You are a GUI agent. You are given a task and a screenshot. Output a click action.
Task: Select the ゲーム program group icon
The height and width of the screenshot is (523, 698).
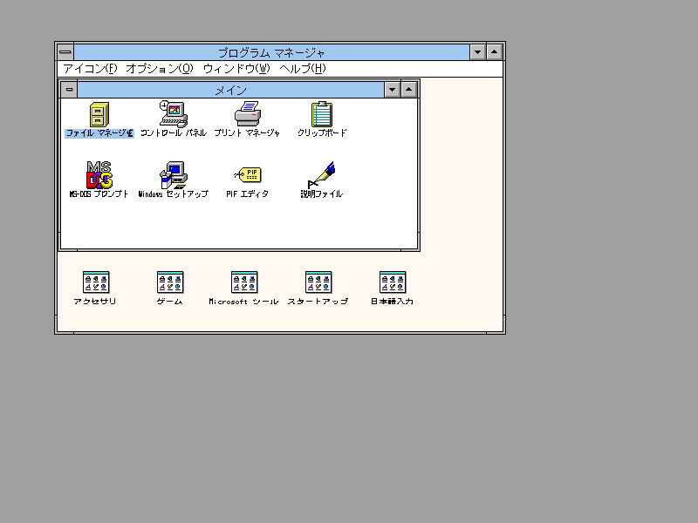[x=170, y=282]
